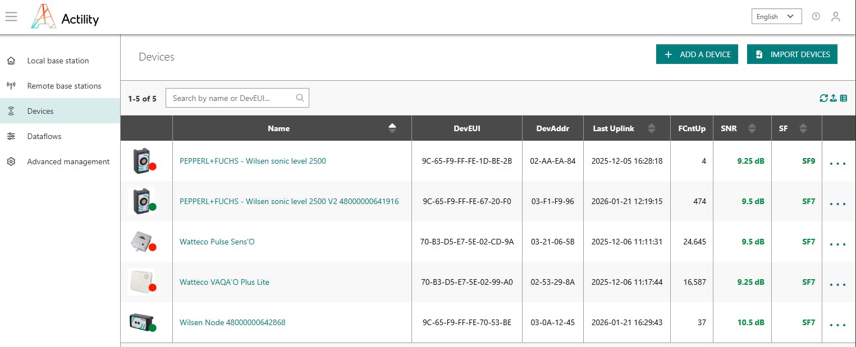Open Remote base stations section
This screenshot has width=856, height=347.
point(64,86)
